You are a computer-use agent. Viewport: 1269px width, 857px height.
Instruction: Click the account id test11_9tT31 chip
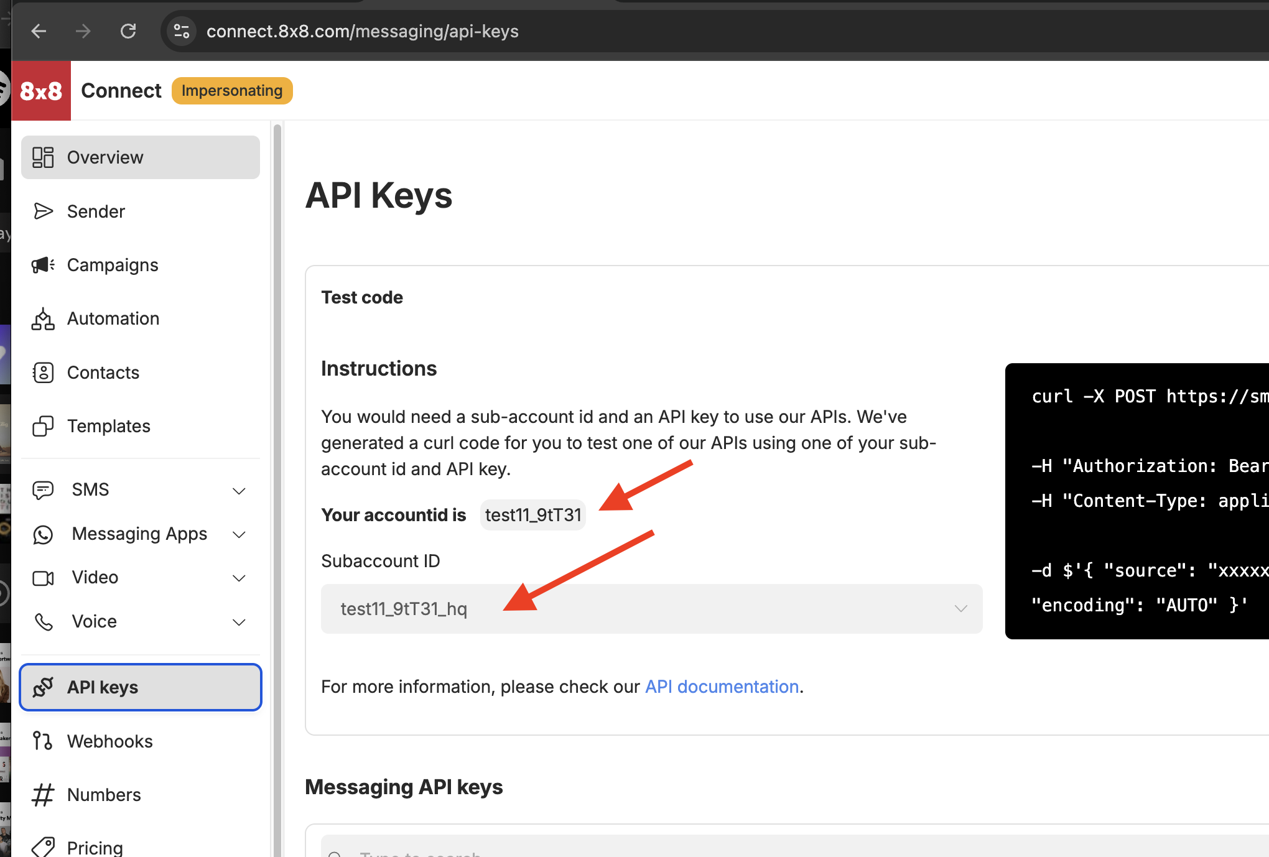(533, 515)
